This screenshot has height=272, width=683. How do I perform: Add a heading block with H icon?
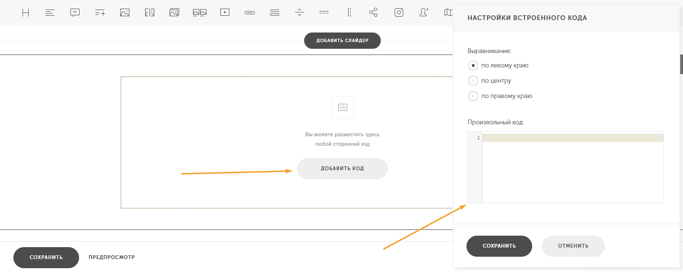point(26,13)
